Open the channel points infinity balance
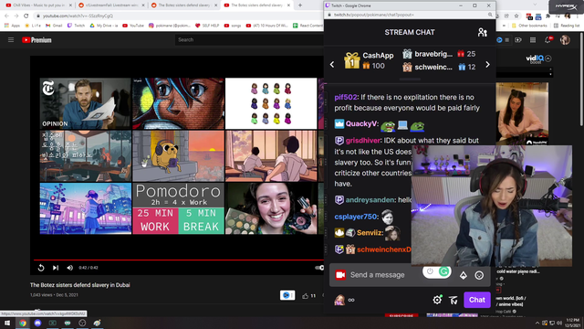Screen dimensions: 584x329 (x=345, y=300)
